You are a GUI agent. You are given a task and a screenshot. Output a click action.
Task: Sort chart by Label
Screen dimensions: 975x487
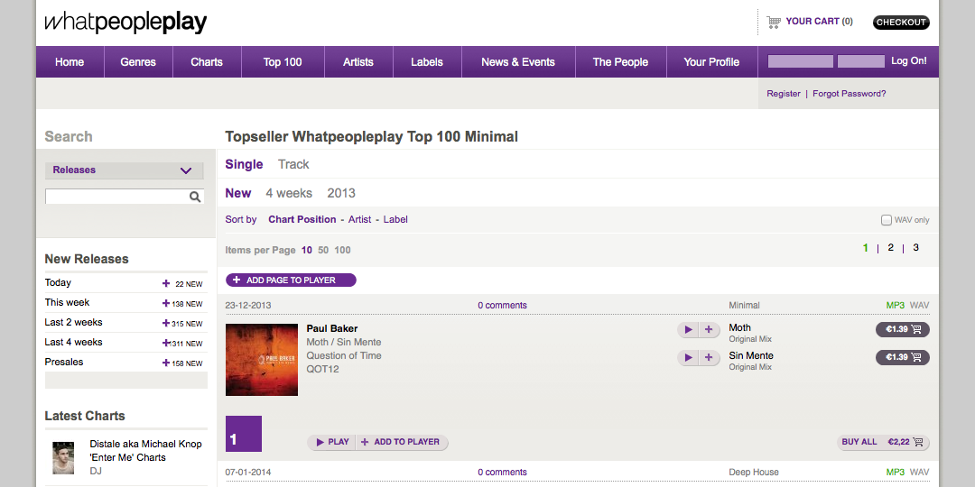[395, 219]
